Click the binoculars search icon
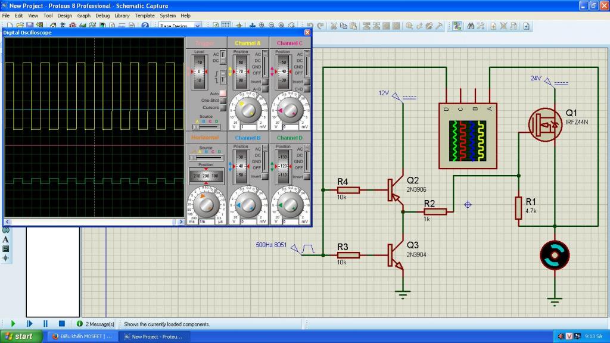The image size is (610, 343). (x=470, y=26)
